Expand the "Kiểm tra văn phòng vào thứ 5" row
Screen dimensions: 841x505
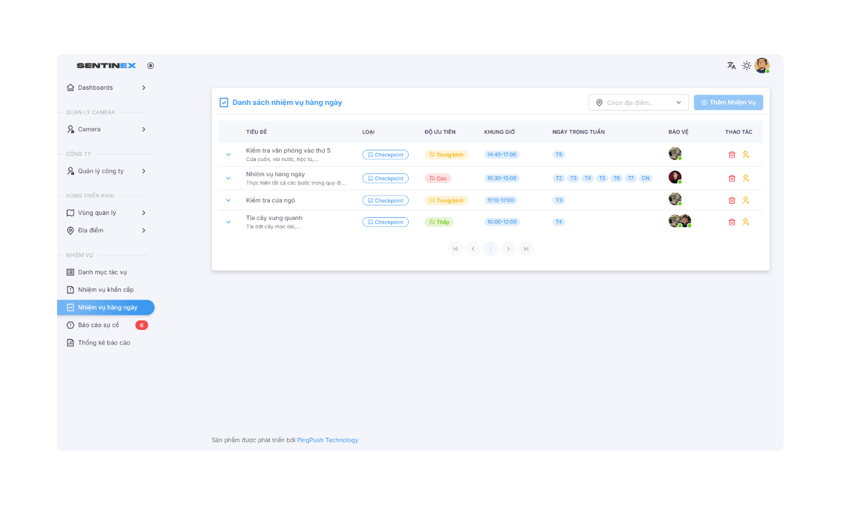point(228,155)
